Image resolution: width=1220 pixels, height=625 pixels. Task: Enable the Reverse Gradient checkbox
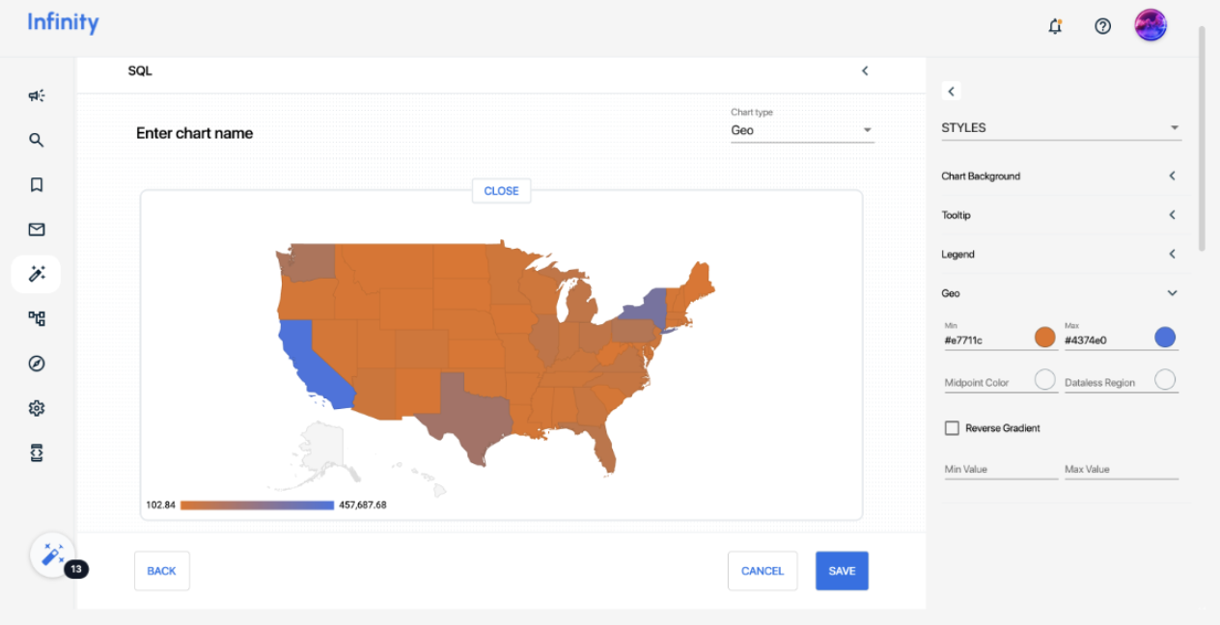click(952, 428)
